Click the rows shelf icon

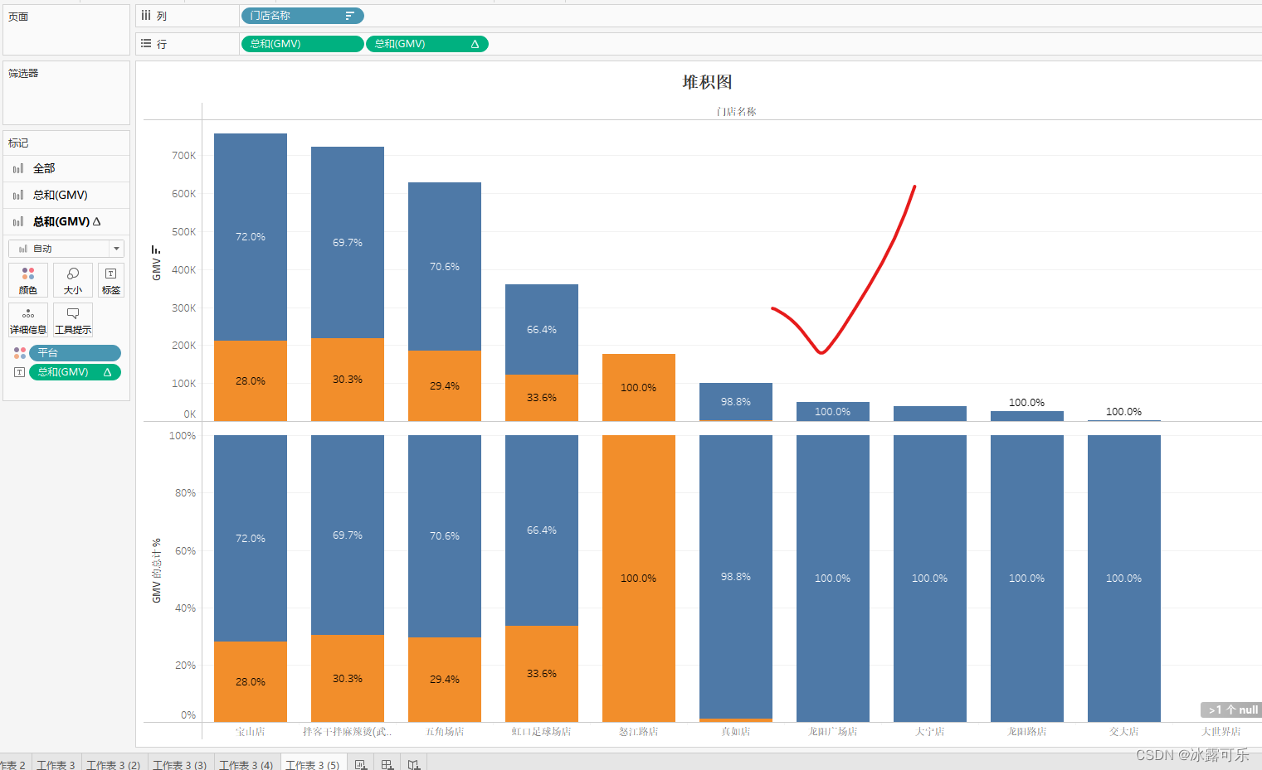coord(146,44)
